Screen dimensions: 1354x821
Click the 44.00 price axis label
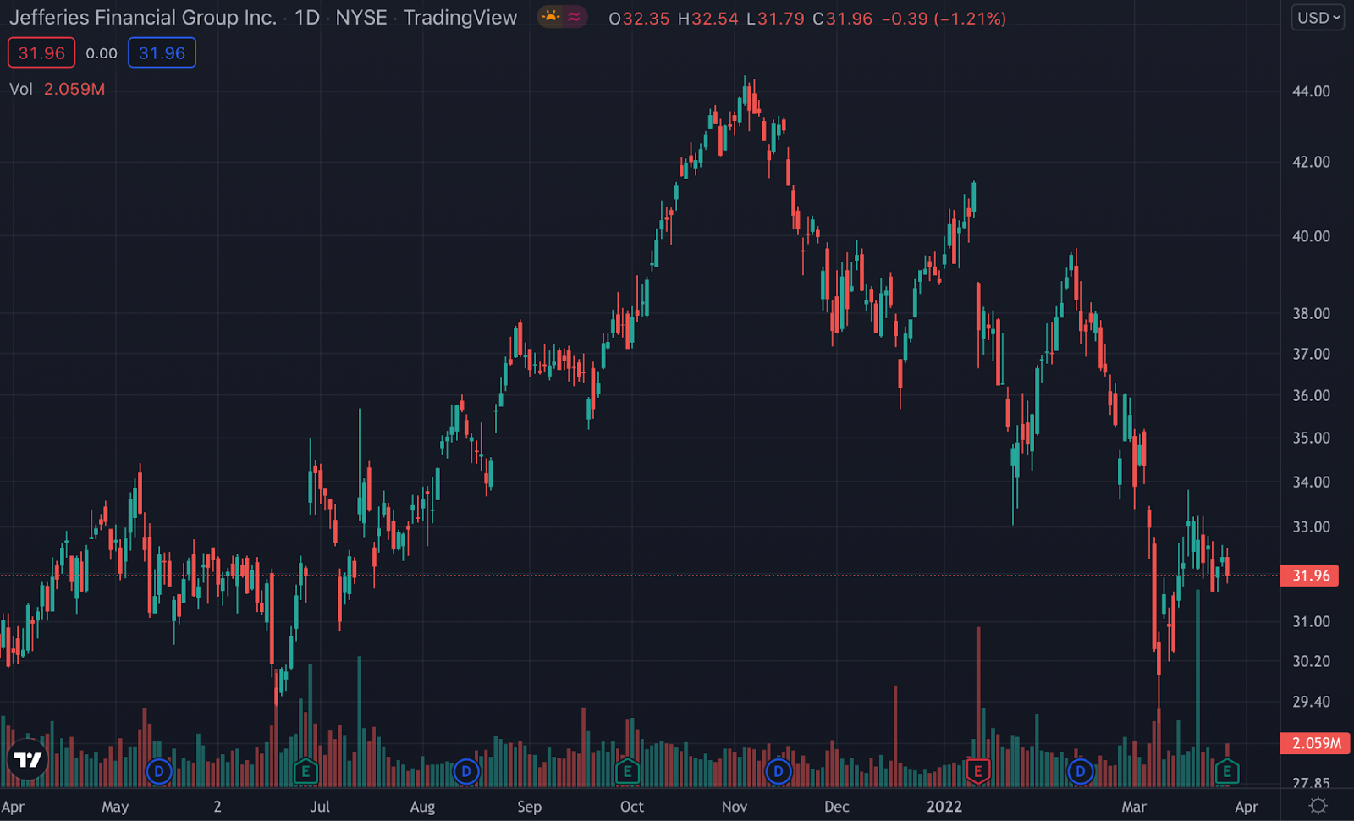pyautogui.click(x=1311, y=91)
